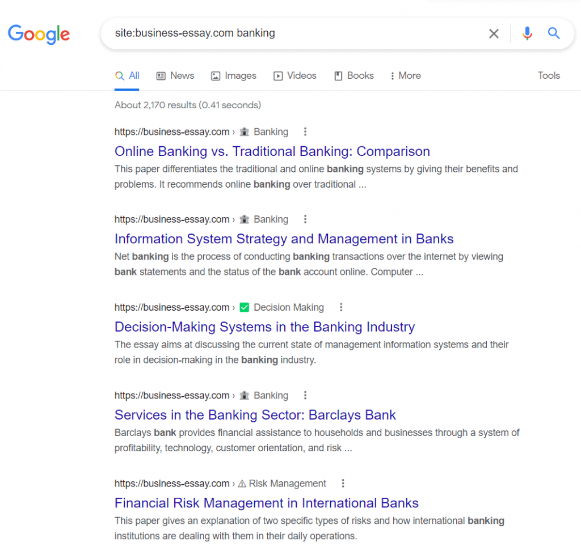Open the three-dot menu next to Barclays result

click(x=305, y=395)
